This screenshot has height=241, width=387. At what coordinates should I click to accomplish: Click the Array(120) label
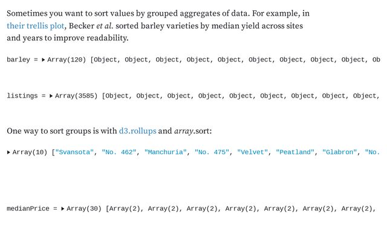tap(67, 60)
